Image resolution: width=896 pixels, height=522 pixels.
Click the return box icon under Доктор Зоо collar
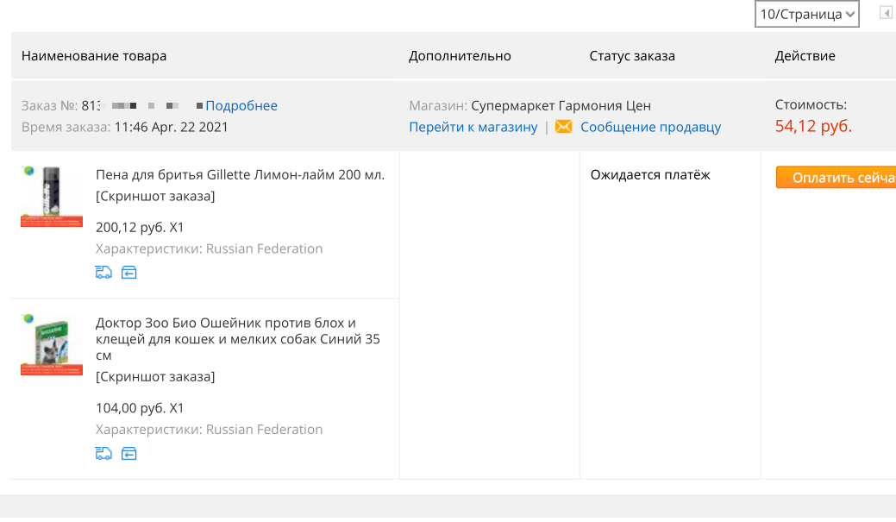[129, 454]
